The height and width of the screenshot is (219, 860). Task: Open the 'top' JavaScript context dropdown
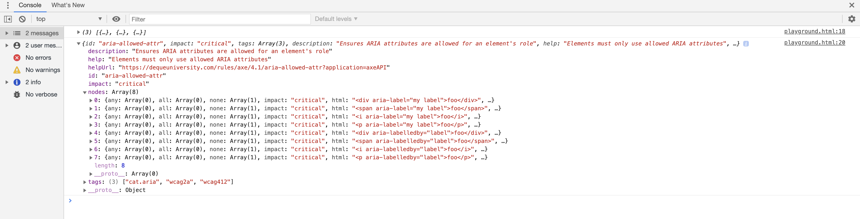69,19
